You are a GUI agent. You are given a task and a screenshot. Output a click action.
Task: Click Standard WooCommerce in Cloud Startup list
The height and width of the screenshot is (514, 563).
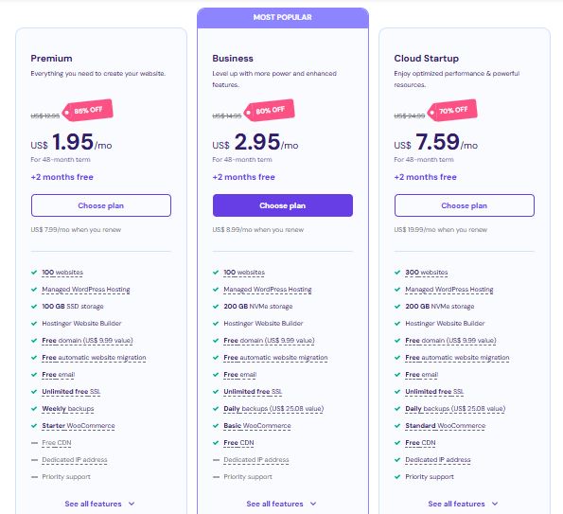[446, 426]
